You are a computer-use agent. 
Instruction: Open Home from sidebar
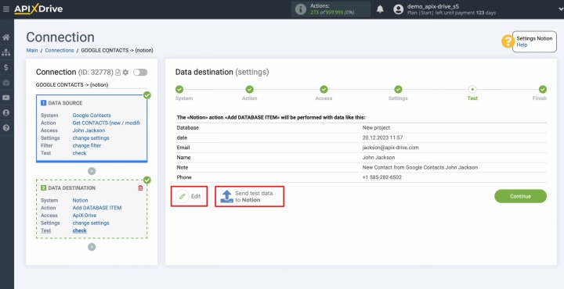click(6, 37)
